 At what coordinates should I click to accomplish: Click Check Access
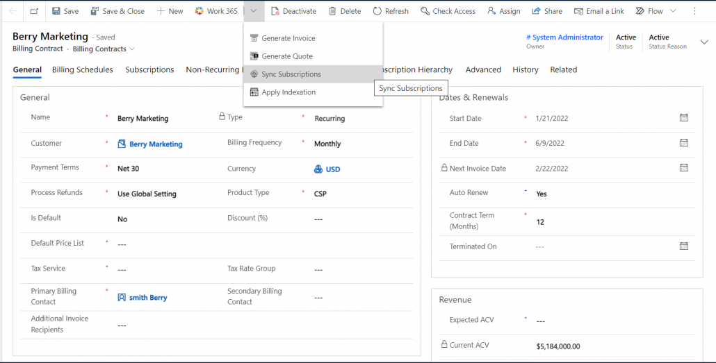pos(448,11)
